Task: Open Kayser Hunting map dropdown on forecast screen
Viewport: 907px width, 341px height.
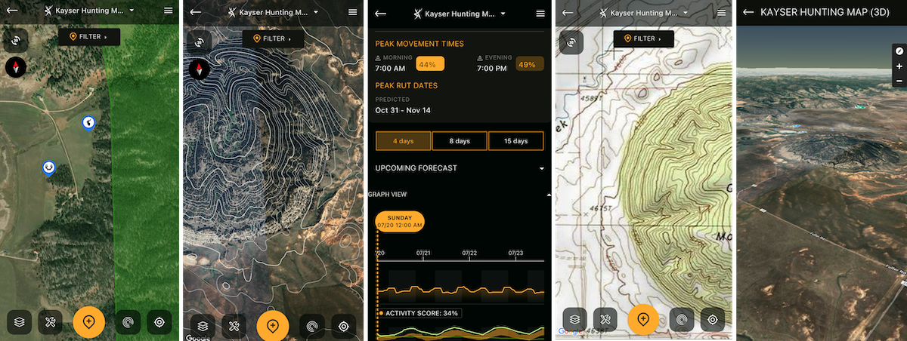Action: tap(460, 14)
